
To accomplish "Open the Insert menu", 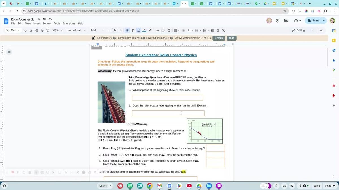I will 37,23.
